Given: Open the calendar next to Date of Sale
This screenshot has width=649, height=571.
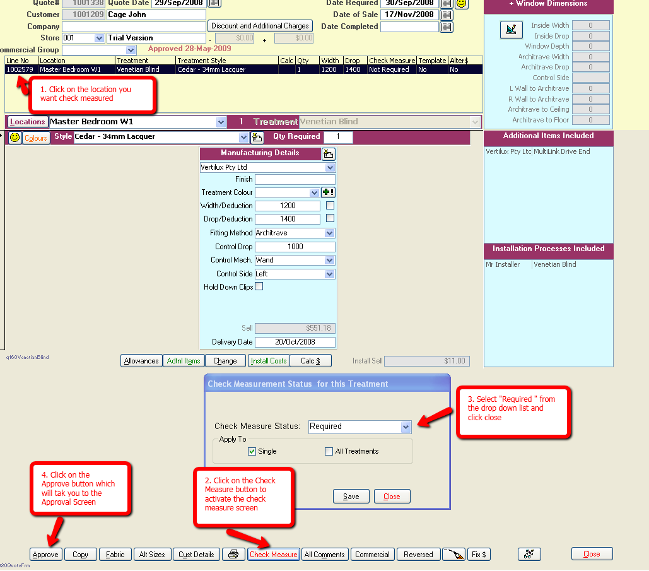Looking at the screenshot, I should 447,14.
